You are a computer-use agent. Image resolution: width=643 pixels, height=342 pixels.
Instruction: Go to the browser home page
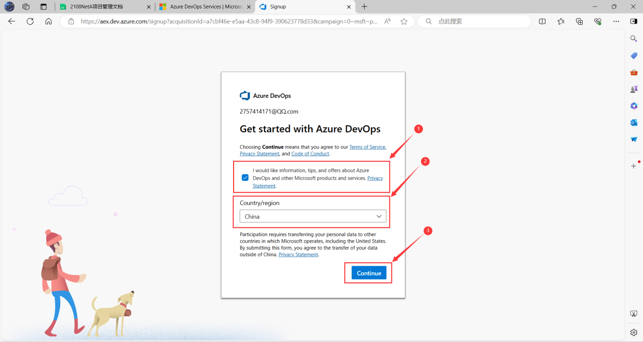(x=48, y=21)
